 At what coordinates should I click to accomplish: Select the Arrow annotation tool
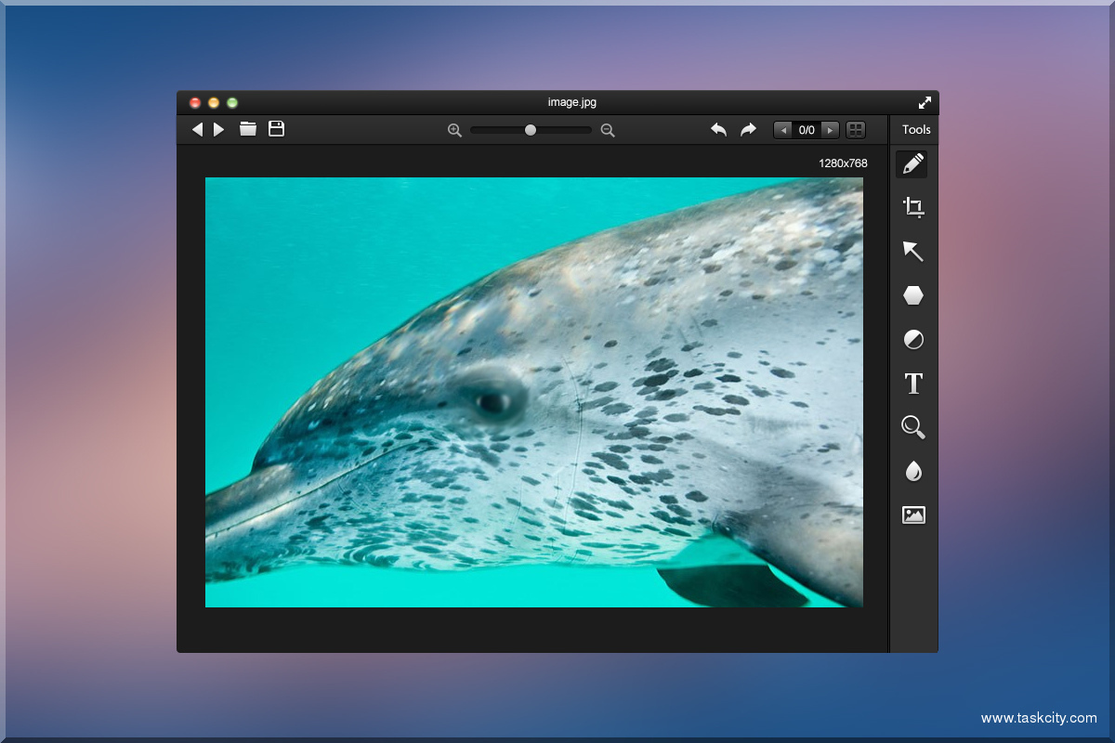tap(913, 251)
